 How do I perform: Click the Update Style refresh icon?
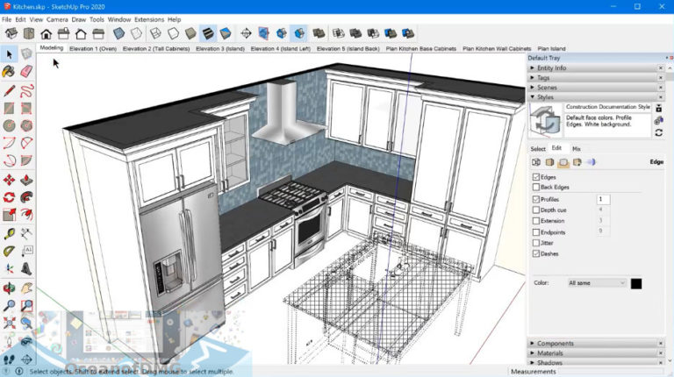[658, 133]
